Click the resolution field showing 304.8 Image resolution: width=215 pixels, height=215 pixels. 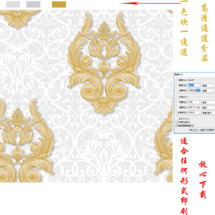tap(194, 112)
